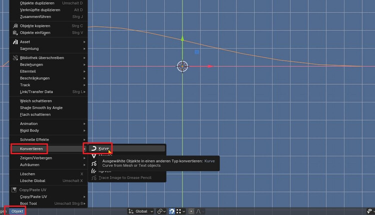Expand the Bool Tool submenu
375x215 pixels.
click(48, 203)
